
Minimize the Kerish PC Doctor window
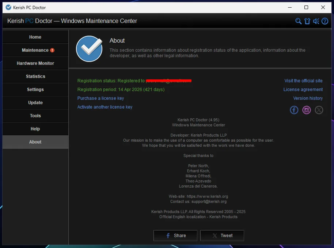(290, 7)
